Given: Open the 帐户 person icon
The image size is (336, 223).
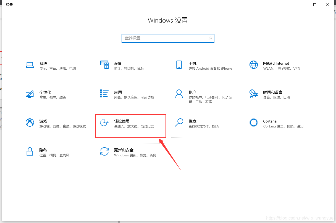Looking at the screenshot, I should coord(179,94).
